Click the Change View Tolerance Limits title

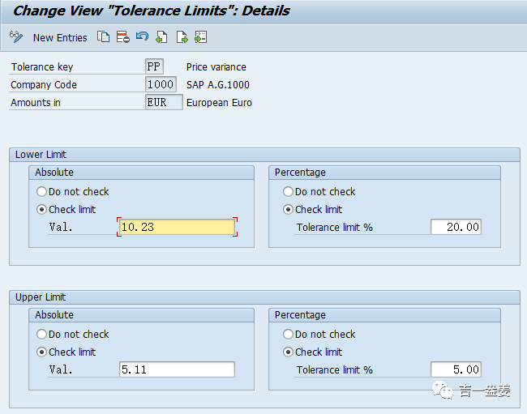pyautogui.click(x=152, y=11)
